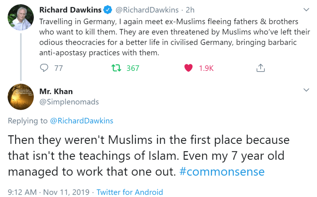Open the Richard Dawkins display name link
The image size is (317, 197).
pyautogui.click(x=70, y=10)
